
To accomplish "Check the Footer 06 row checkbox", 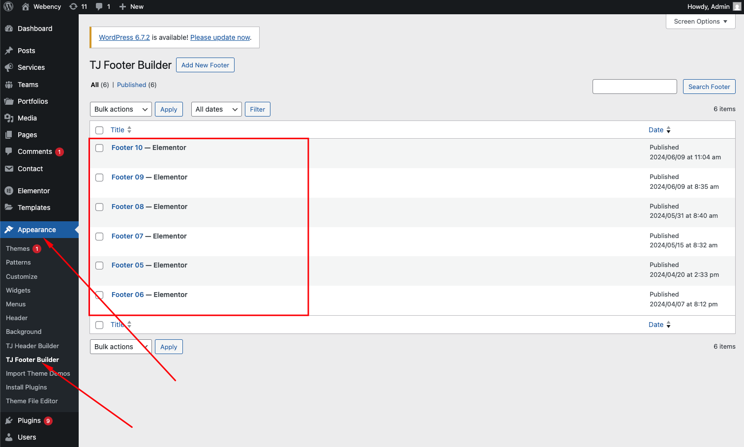I will pos(99,295).
